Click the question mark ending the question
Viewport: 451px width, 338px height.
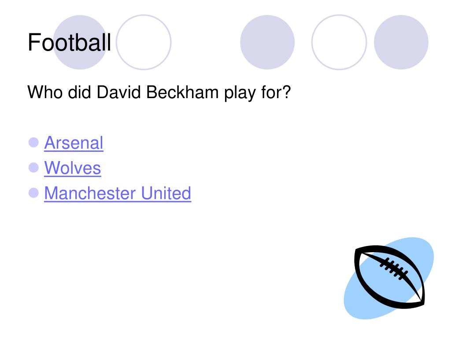286,92
